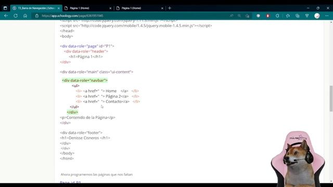The height and width of the screenshot is (187, 333).
Task: Activate the Read aloud icon
Action: click(x=231, y=16)
